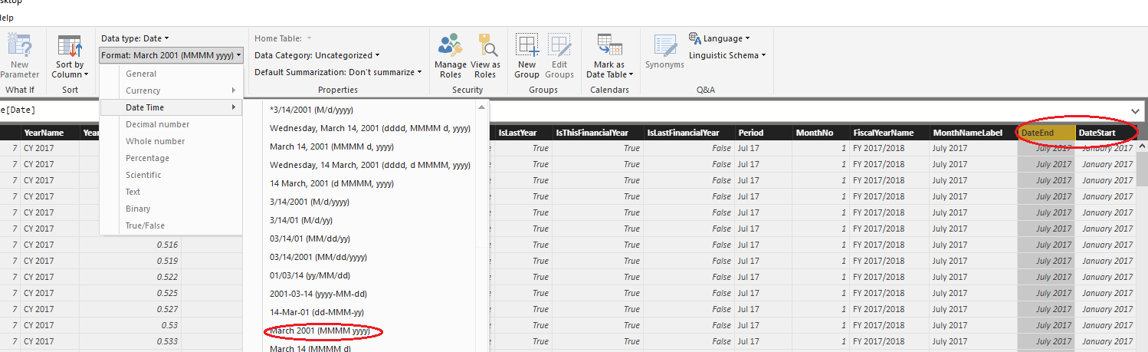Viewport: 1148px width, 352px height.
Task: Select the MonthNameLabel column header
Action: pyautogui.click(x=973, y=133)
